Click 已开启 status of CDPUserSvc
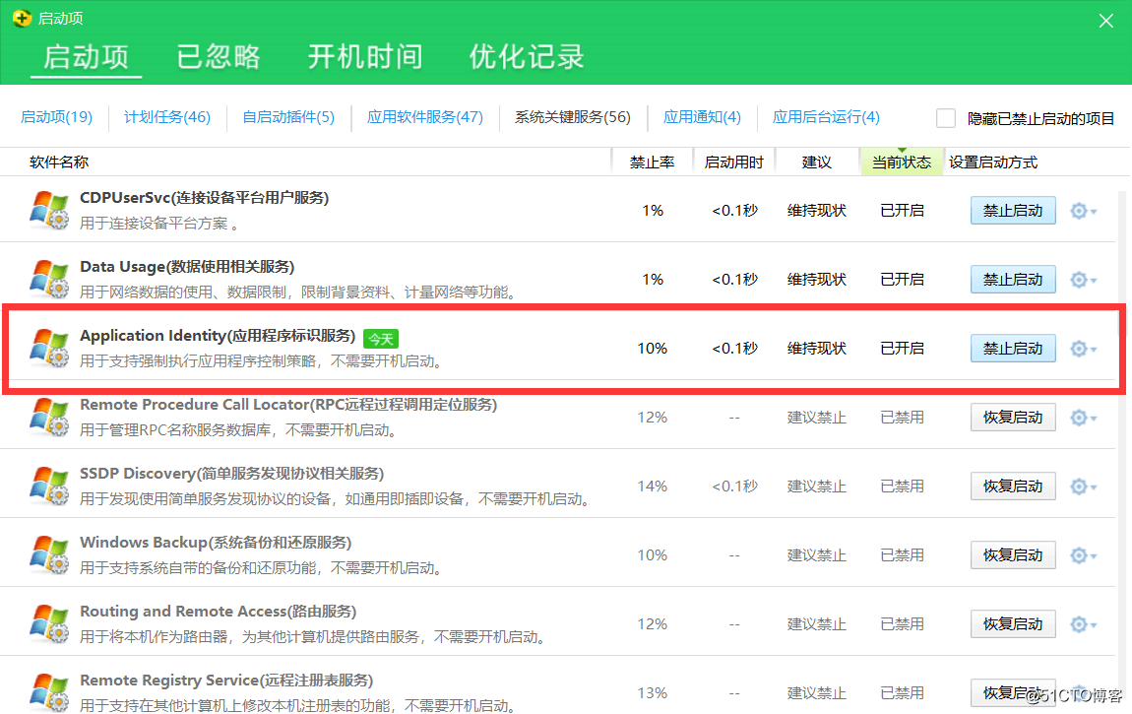Screen dimensions: 1132x714 [x=902, y=211]
